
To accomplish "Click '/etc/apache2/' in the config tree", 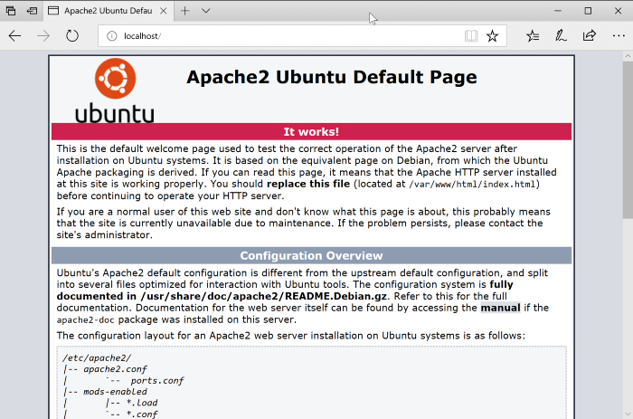I will pyautogui.click(x=97, y=358).
